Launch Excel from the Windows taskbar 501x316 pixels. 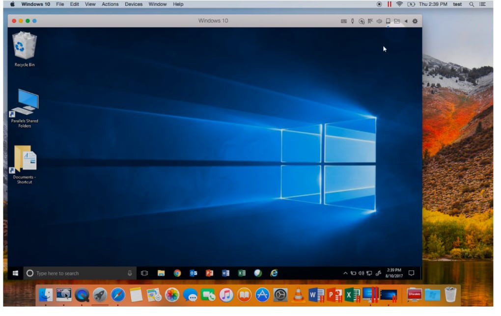click(242, 273)
